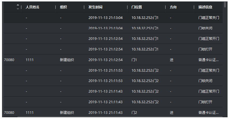Image resolution: width=229 pixels, height=119 pixels.
Task: Sort by 人员姓名 column header
Action: pos(32,7)
